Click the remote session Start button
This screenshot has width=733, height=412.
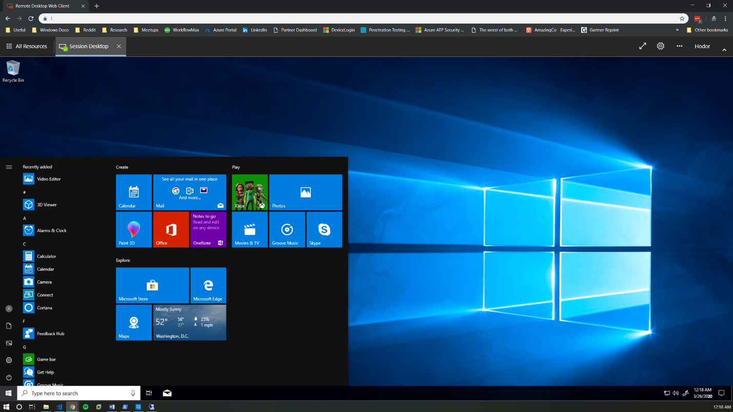pyautogui.click(x=8, y=393)
